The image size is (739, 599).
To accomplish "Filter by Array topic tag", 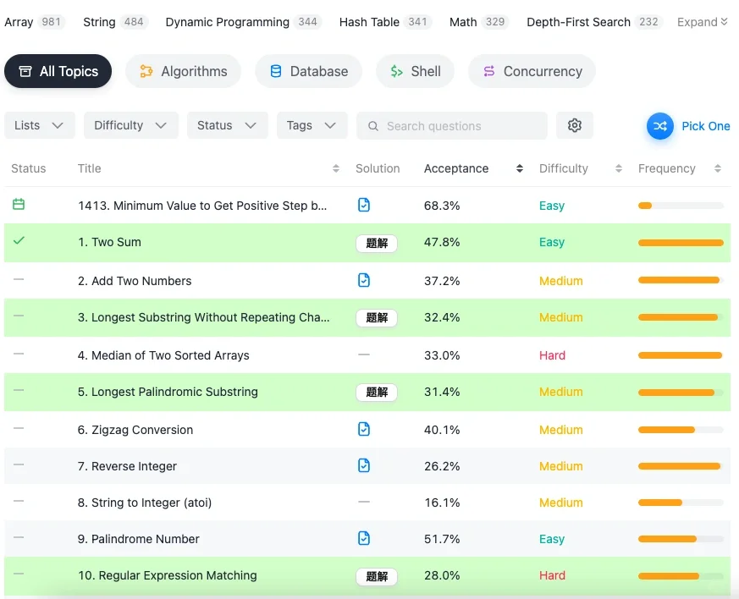I will 35,22.
